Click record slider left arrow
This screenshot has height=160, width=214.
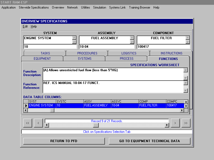pos(47,125)
